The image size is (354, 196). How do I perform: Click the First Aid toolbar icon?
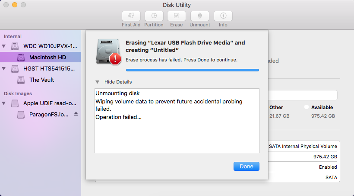[x=131, y=16]
